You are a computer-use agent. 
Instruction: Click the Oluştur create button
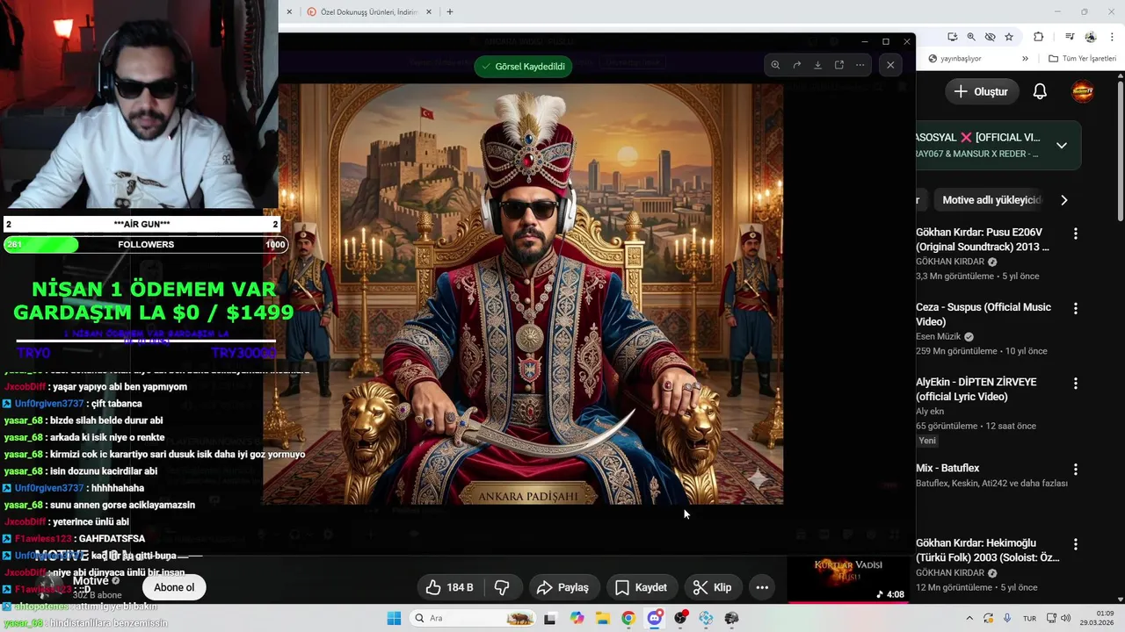tap(982, 91)
